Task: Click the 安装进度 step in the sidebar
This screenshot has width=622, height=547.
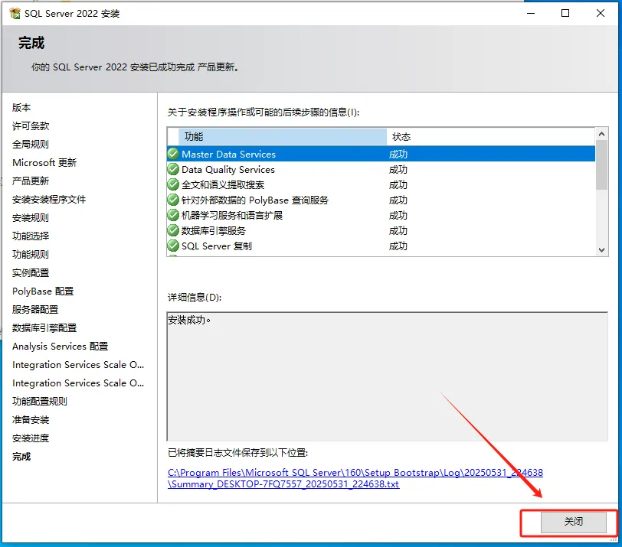Action: coord(31,438)
